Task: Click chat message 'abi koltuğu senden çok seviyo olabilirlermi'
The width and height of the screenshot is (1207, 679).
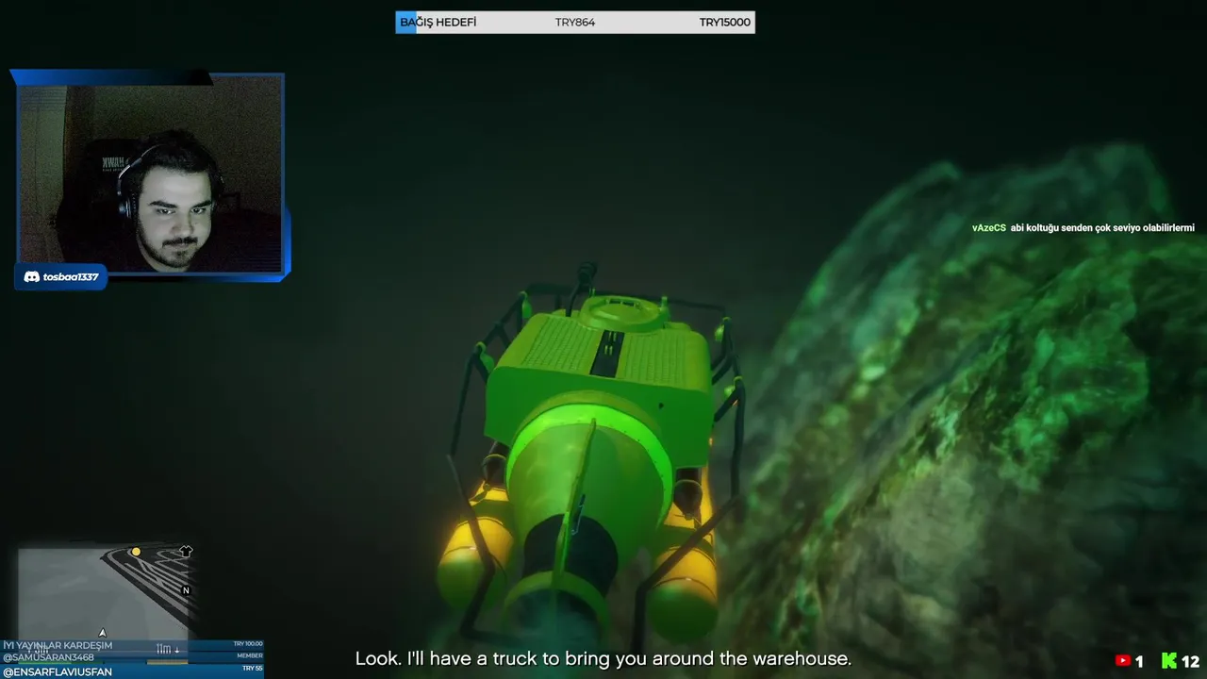Action: pyautogui.click(x=1102, y=228)
